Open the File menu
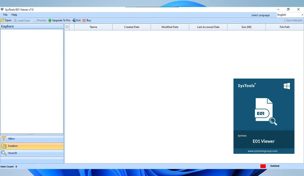The image size is (304, 176). pos(5,15)
